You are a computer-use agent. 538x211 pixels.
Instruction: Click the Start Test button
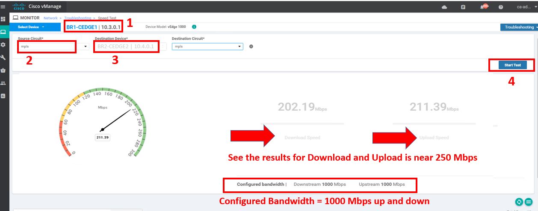512,65
